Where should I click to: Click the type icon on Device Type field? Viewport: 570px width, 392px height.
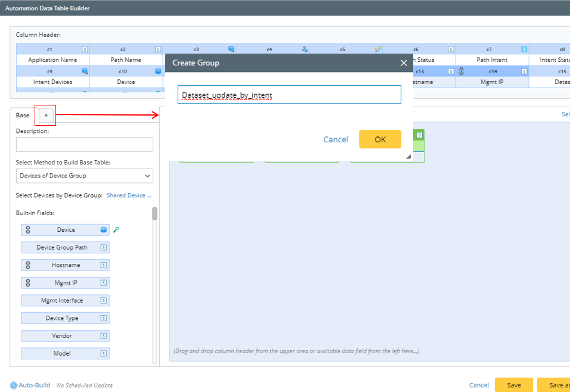pos(104,318)
